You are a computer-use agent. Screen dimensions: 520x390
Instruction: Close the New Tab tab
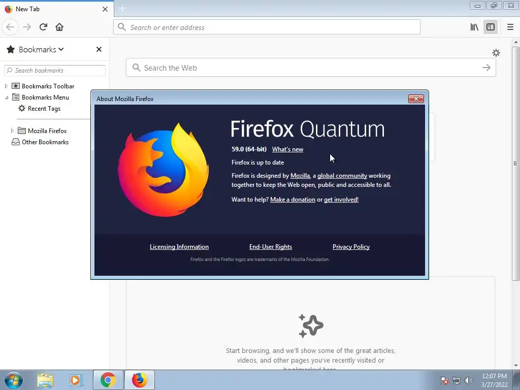coord(105,9)
